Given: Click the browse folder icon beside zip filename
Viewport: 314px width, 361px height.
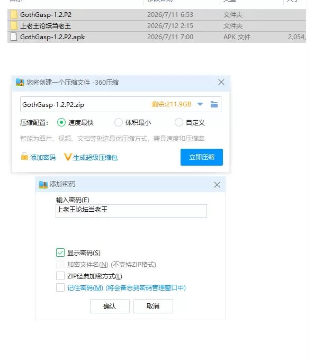Looking at the screenshot, I should 214,104.
